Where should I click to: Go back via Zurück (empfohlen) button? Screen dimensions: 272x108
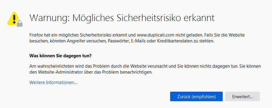[196, 96]
